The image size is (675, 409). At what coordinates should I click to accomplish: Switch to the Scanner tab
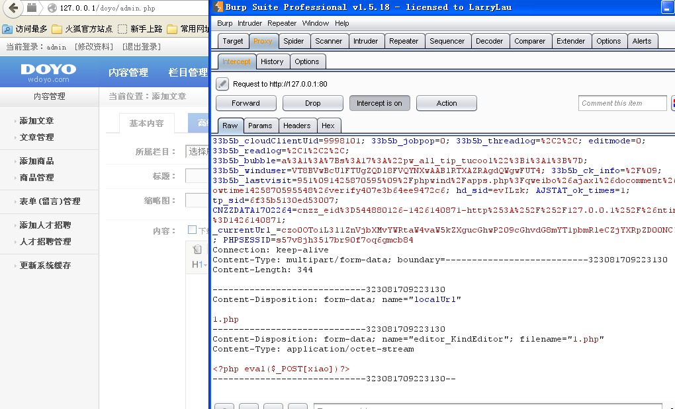click(x=328, y=41)
